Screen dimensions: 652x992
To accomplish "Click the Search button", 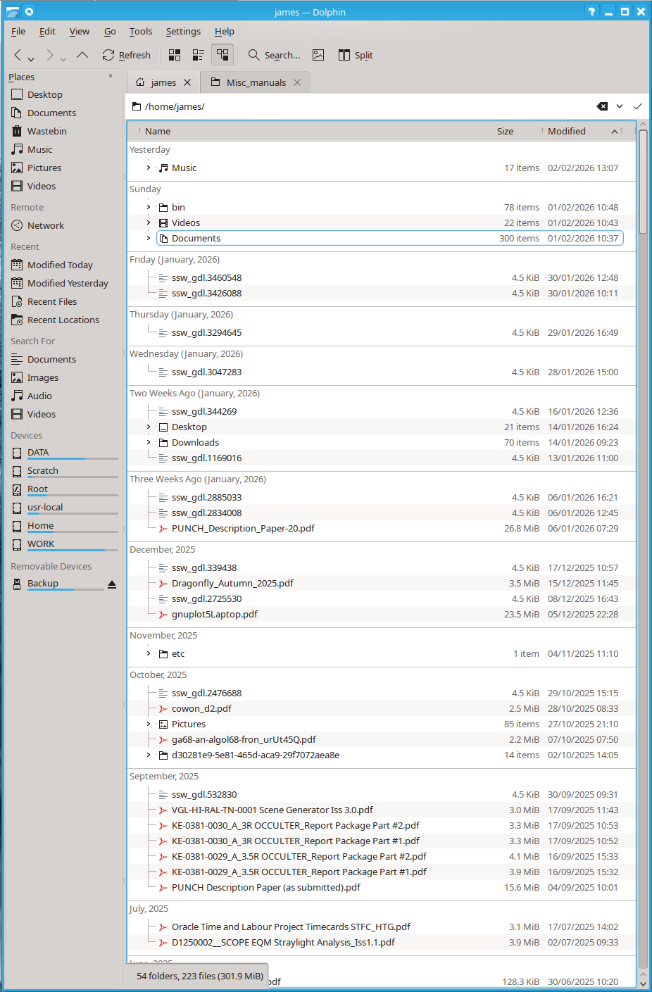I will coord(274,55).
